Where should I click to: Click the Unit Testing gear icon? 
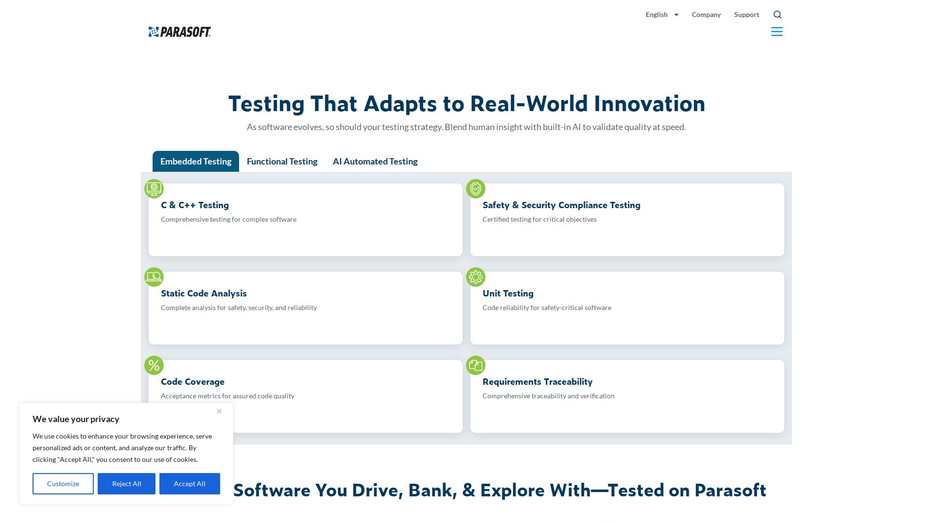[476, 277]
